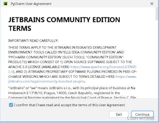Image resolution: width=159 pixels, height=123 pixels.
Task: Click the Exit button
Action: [119, 114]
